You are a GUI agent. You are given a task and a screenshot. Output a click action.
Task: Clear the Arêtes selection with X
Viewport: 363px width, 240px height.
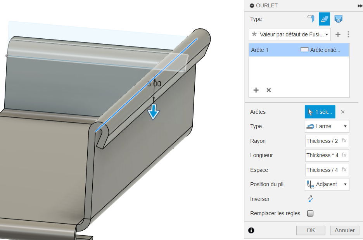(x=342, y=112)
